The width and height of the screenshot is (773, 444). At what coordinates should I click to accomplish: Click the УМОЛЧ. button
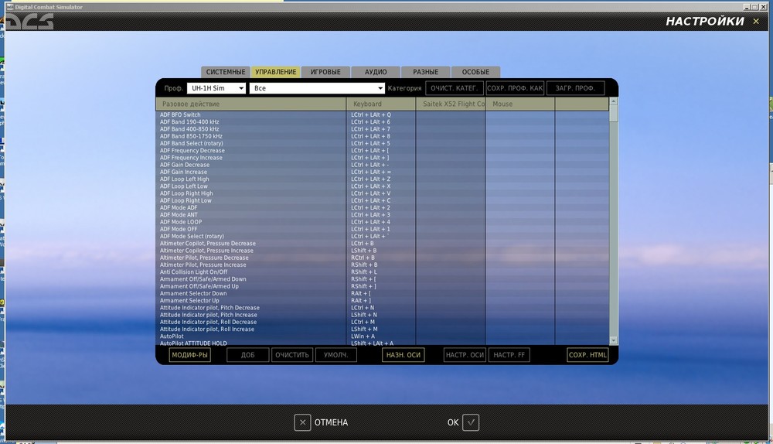click(335, 355)
